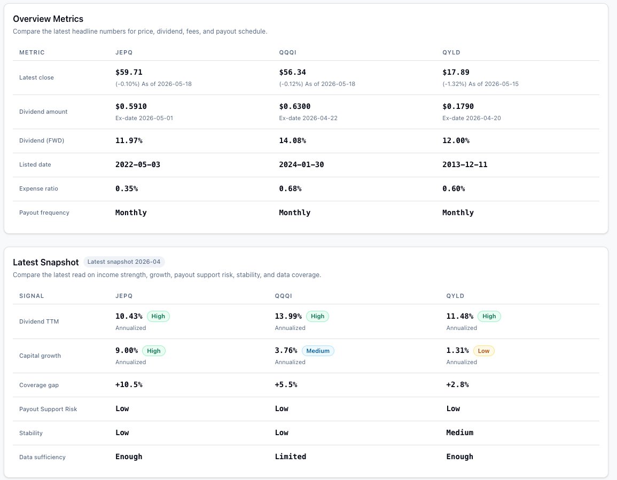Click the 'Stability' row label
Viewport: 617px width, 480px height.
pos(30,433)
